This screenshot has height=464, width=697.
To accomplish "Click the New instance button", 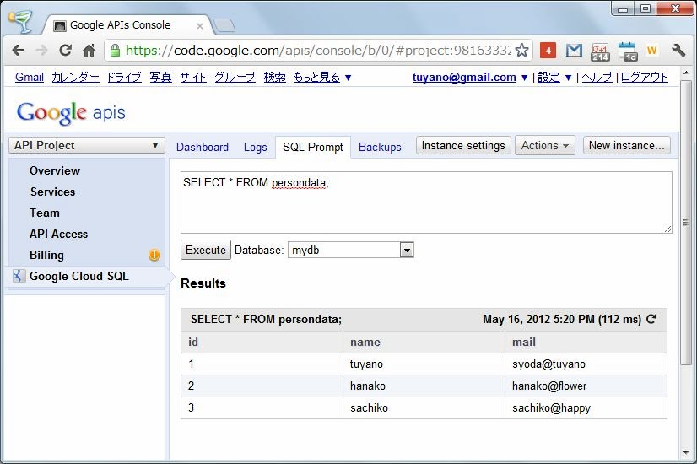I will coord(627,145).
